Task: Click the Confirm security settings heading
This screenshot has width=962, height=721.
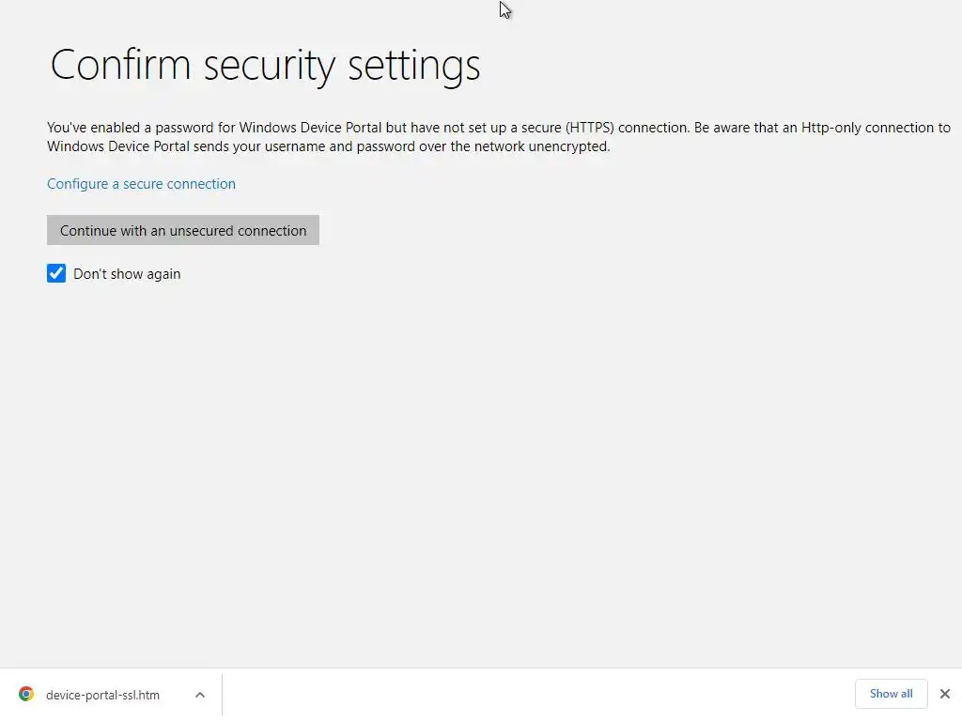Action: coord(265,65)
